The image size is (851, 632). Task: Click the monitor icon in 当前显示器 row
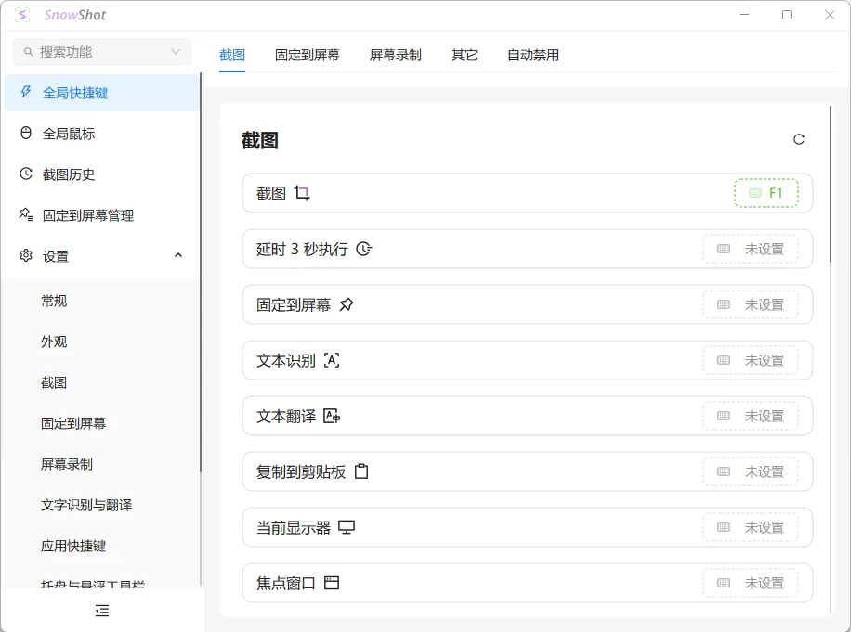[347, 527]
